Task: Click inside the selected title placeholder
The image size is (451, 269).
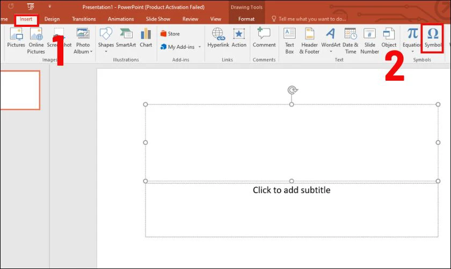Action: (x=292, y=143)
